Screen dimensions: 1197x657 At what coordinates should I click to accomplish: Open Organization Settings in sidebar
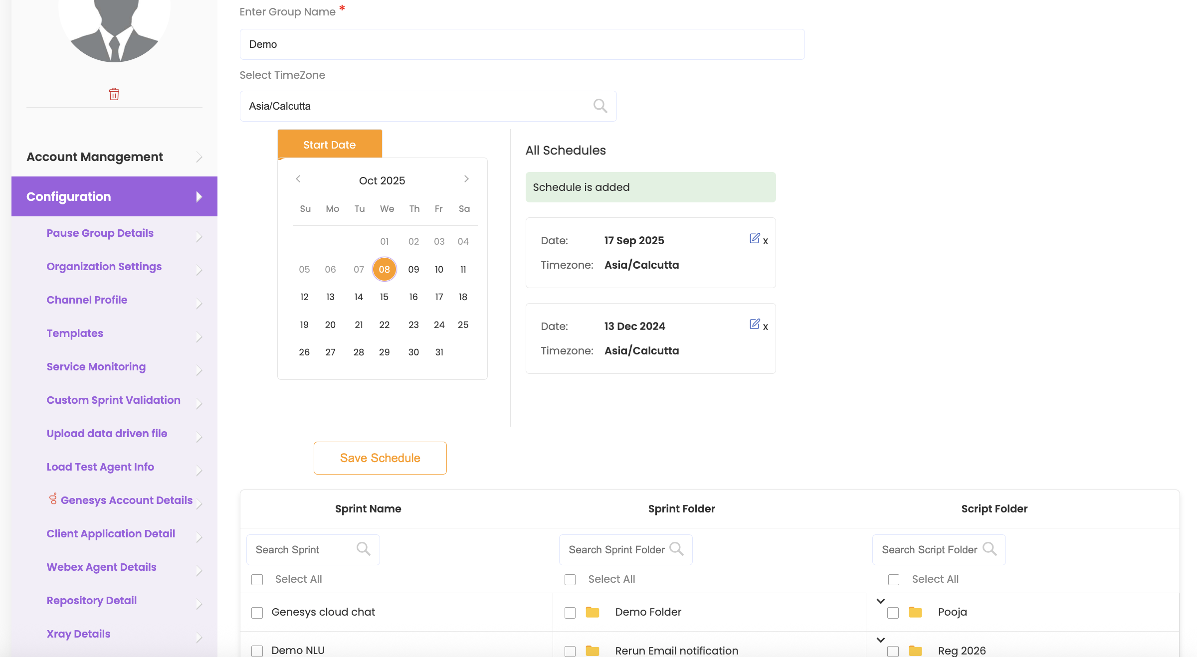pyautogui.click(x=104, y=266)
